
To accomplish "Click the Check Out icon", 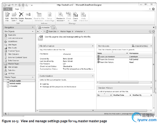I will coord(75,16).
